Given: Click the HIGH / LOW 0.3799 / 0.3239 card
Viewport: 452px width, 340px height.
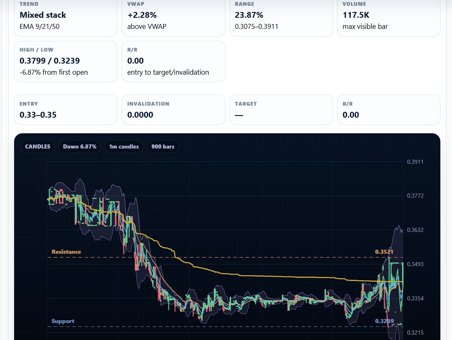Looking at the screenshot, I should click(66, 61).
